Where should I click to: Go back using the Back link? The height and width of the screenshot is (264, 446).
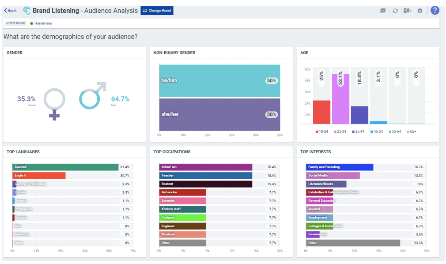10,11
